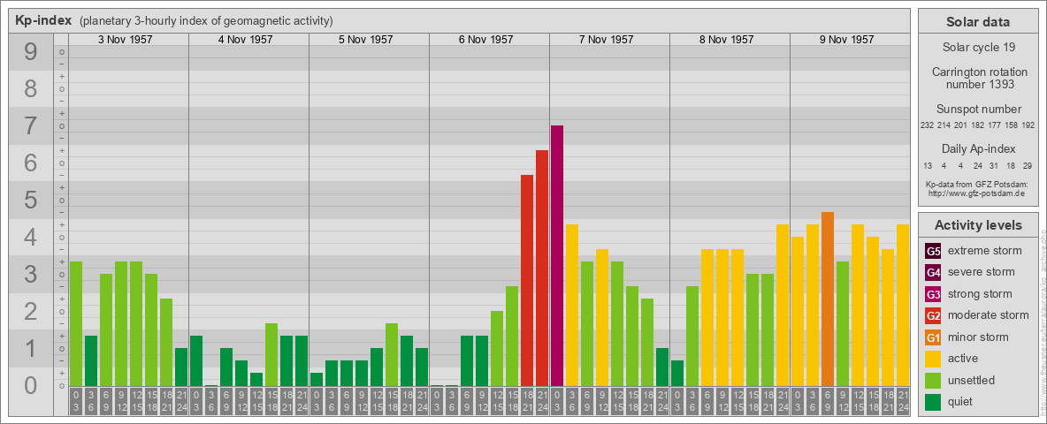Click the 'Activity levels' panel heading
This screenshot has width=1047, height=424.
coord(977,225)
